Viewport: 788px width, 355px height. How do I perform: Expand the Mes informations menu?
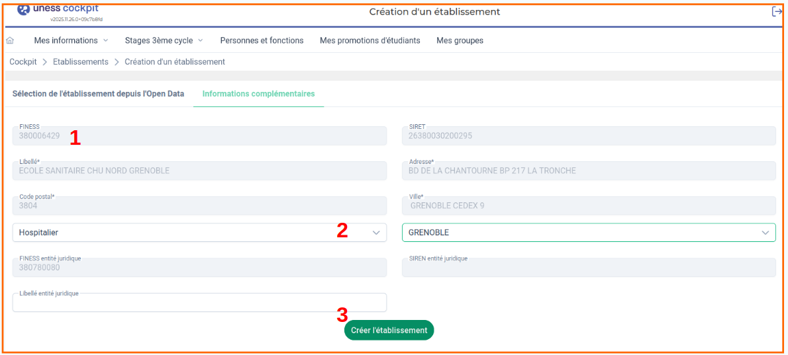pos(71,41)
